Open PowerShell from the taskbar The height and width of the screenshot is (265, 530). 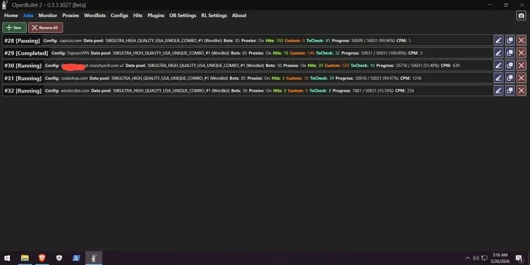tap(76, 258)
